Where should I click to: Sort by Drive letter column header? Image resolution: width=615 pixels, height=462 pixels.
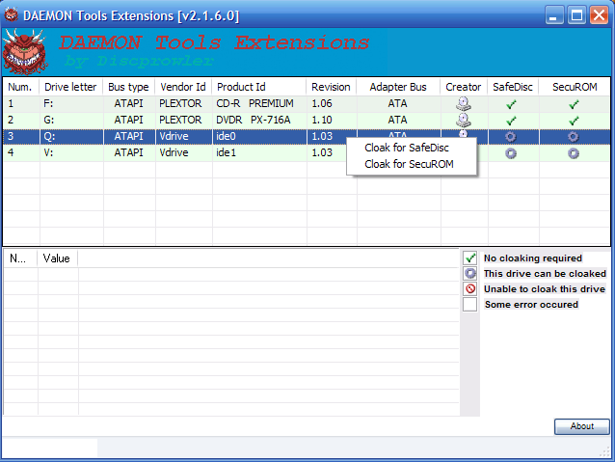[71, 87]
